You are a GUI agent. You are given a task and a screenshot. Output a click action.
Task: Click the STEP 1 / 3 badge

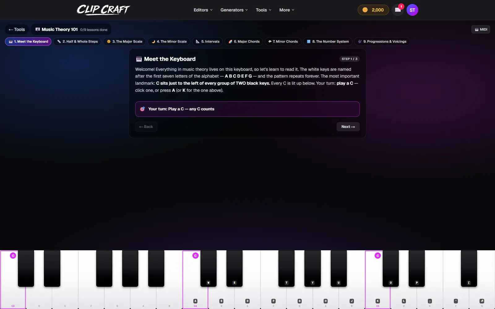(349, 59)
